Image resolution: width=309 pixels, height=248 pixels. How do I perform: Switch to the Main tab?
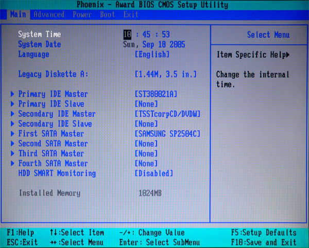[x=18, y=14]
